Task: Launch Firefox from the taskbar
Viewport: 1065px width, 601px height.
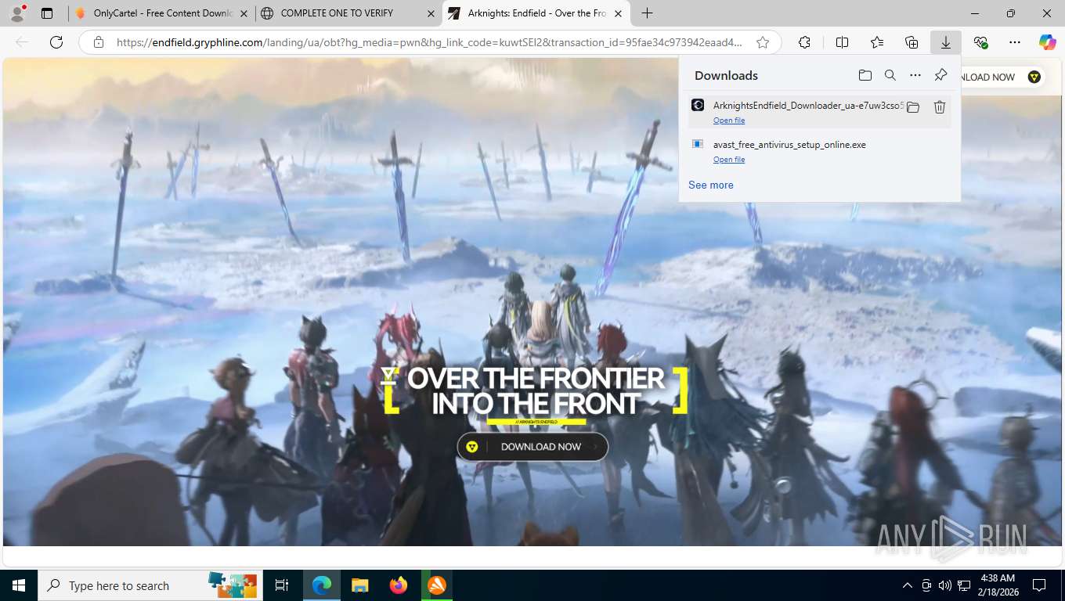Action: click(x=399, y=585)
